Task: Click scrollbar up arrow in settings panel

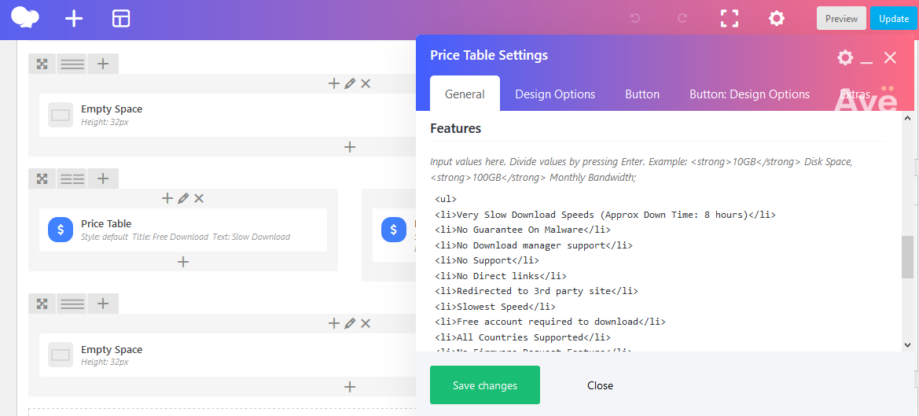Action: (x=908, y=117)
